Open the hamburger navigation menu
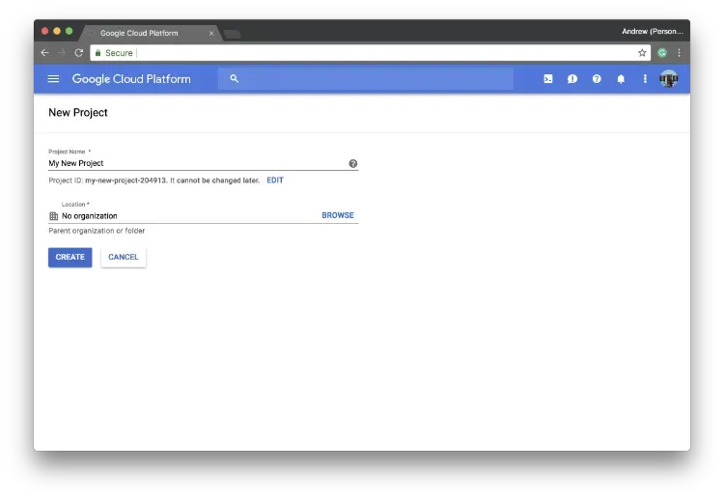The width and height of the screenshot is (724, 499). (x=53, y=79)
